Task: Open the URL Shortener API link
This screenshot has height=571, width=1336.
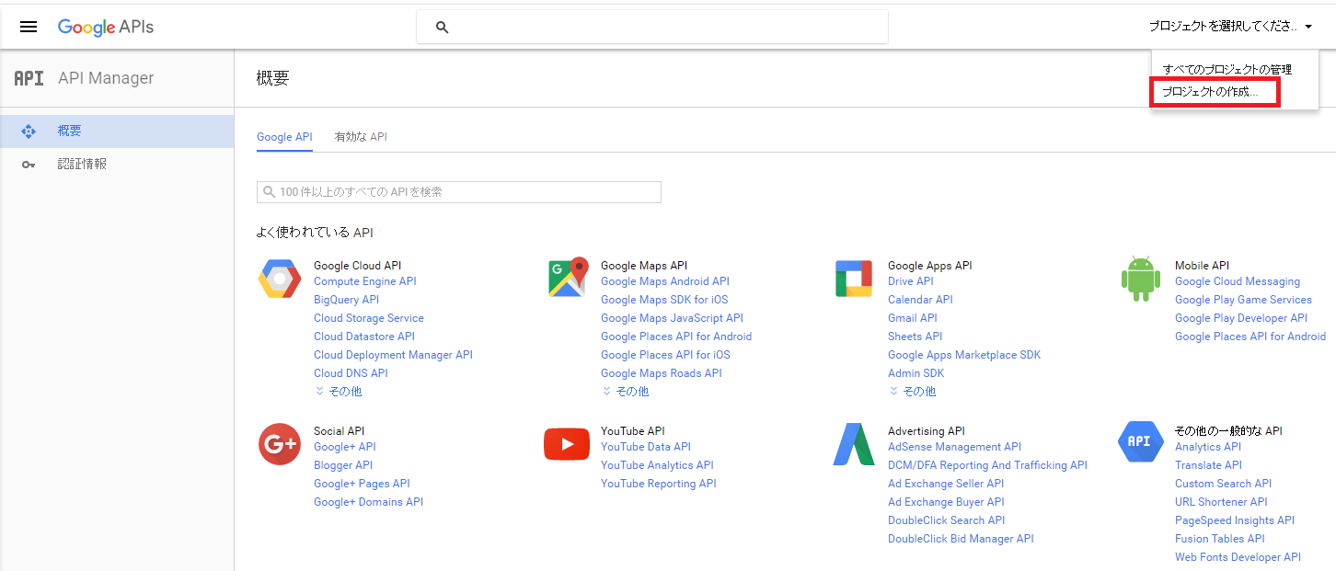Action: point(1221,502)
